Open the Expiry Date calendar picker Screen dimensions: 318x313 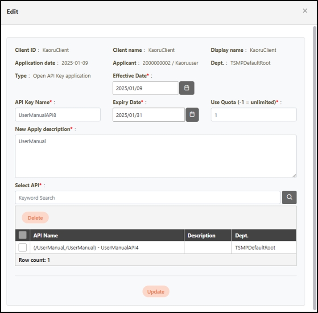pyautogui.click(x=192, y=115)
